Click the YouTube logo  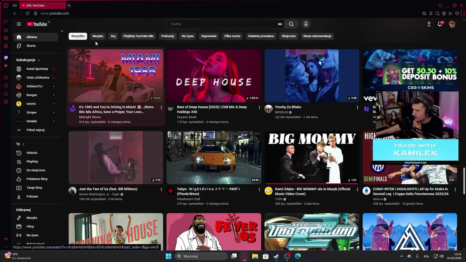click(x=38, y=24)
